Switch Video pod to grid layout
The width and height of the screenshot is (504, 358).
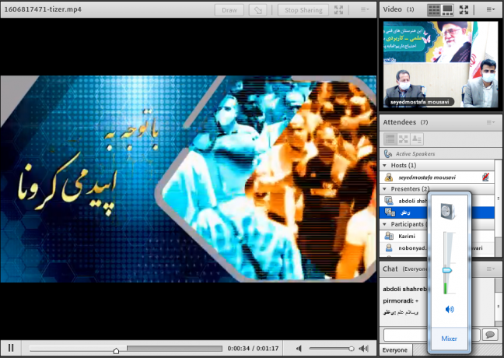(x=433, y=10)
